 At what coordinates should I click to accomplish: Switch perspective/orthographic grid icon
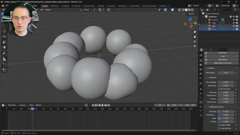tap(195, 46)
